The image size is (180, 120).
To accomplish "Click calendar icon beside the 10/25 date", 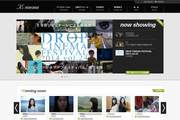I will 22,118.
